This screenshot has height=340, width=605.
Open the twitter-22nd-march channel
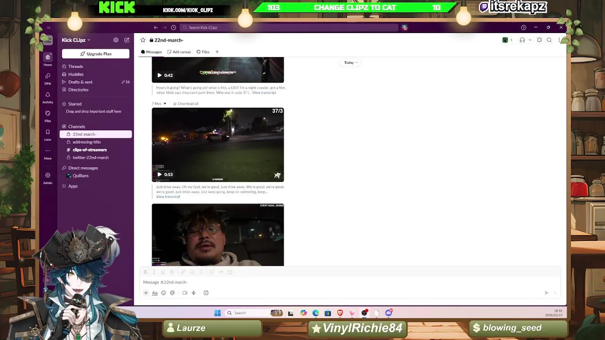coord(90,158)
